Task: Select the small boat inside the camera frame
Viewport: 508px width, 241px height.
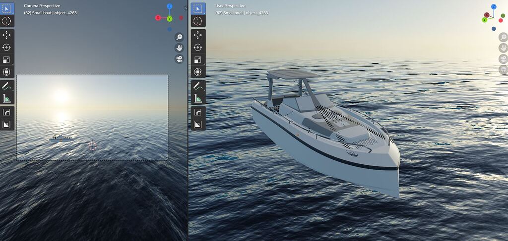Action: (61, 139)
